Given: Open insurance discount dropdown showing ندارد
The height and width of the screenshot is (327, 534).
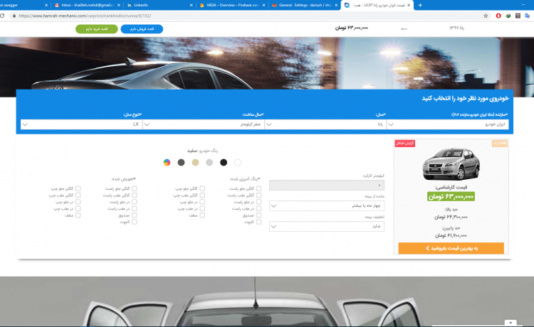Looking at the screenshot, I should coord(327,226).
